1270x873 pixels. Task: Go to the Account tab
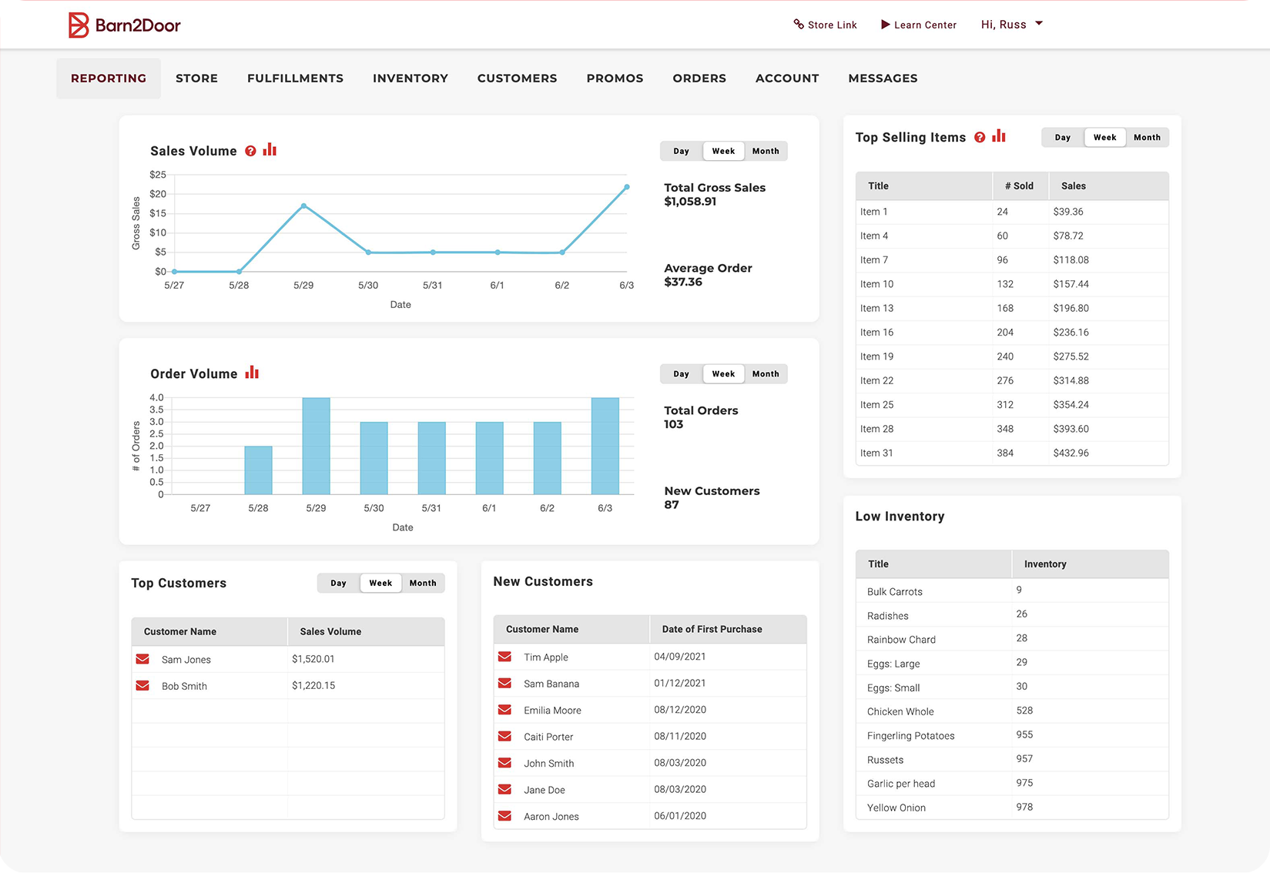pos(787,79)
